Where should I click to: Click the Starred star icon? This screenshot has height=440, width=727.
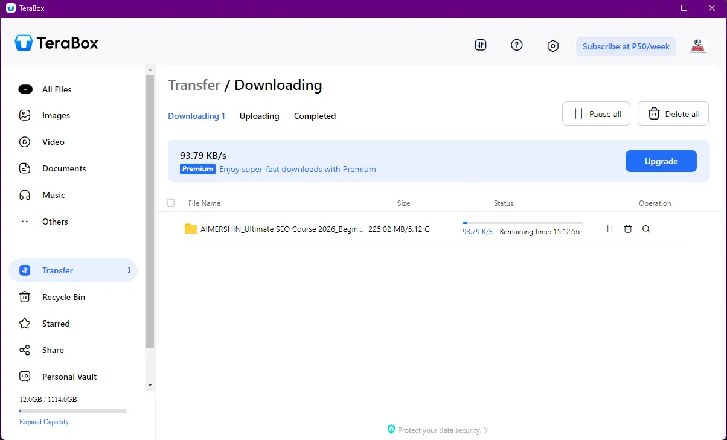25,324
